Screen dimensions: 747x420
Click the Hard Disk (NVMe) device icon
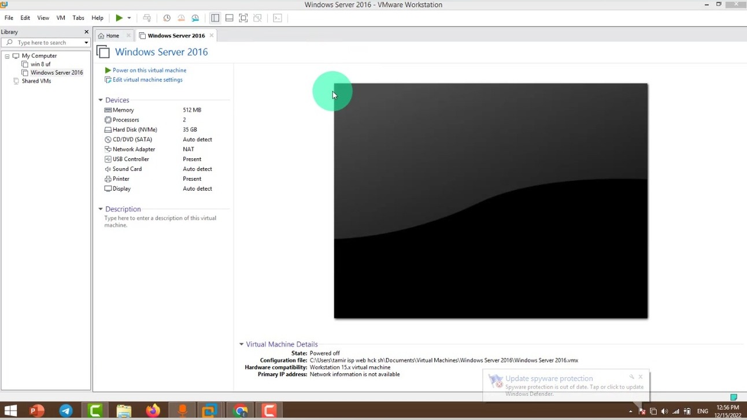108,129
